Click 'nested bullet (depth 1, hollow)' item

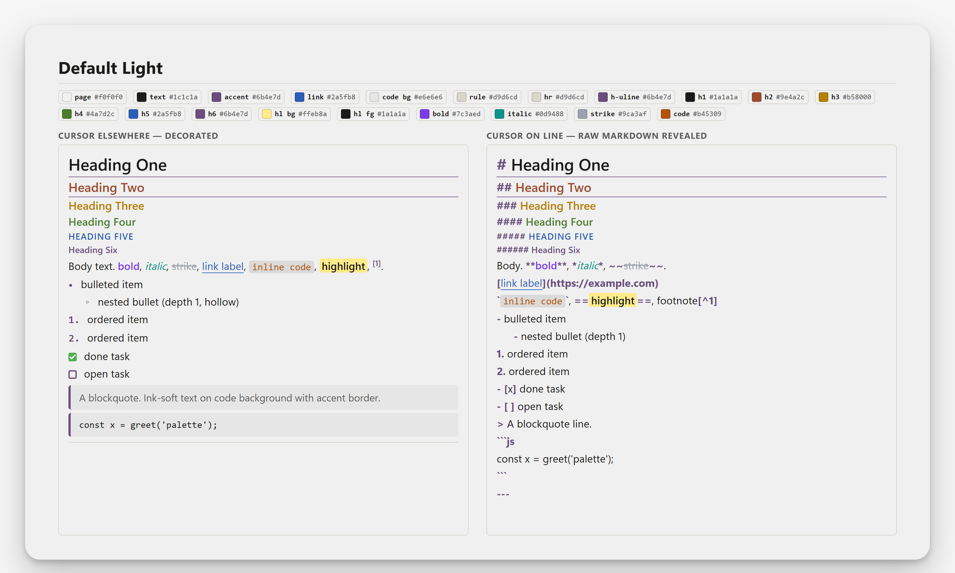coord(168,302)
